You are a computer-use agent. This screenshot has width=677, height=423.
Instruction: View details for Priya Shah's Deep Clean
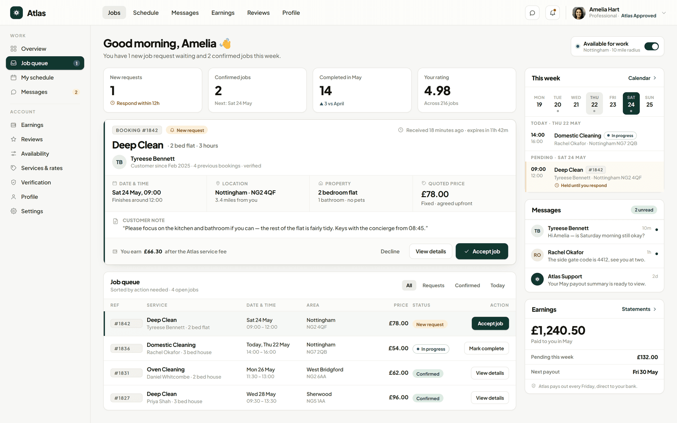click(x=490, y=398)
